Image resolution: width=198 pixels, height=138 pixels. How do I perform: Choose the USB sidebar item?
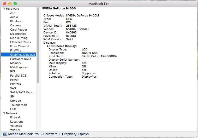click(13, 109)
